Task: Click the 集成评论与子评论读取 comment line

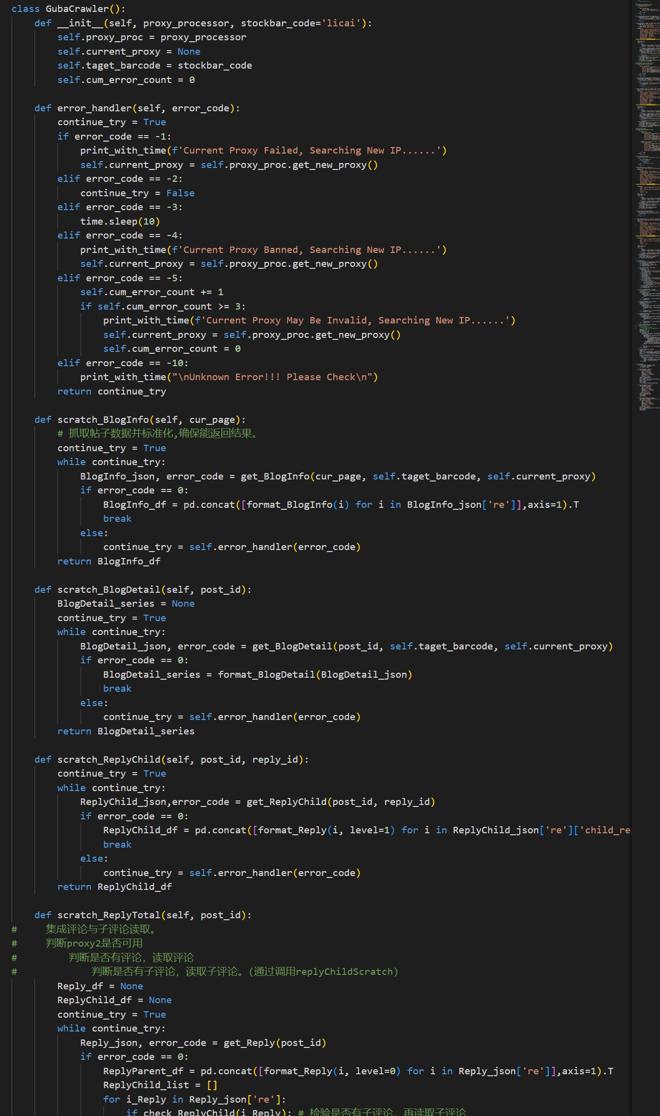Action: point(84,929)
